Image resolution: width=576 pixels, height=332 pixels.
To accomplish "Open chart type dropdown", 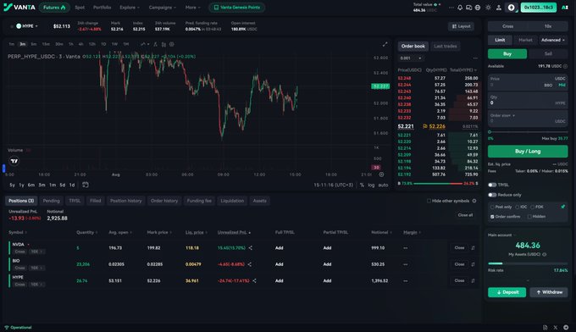I will coord(145,44).
